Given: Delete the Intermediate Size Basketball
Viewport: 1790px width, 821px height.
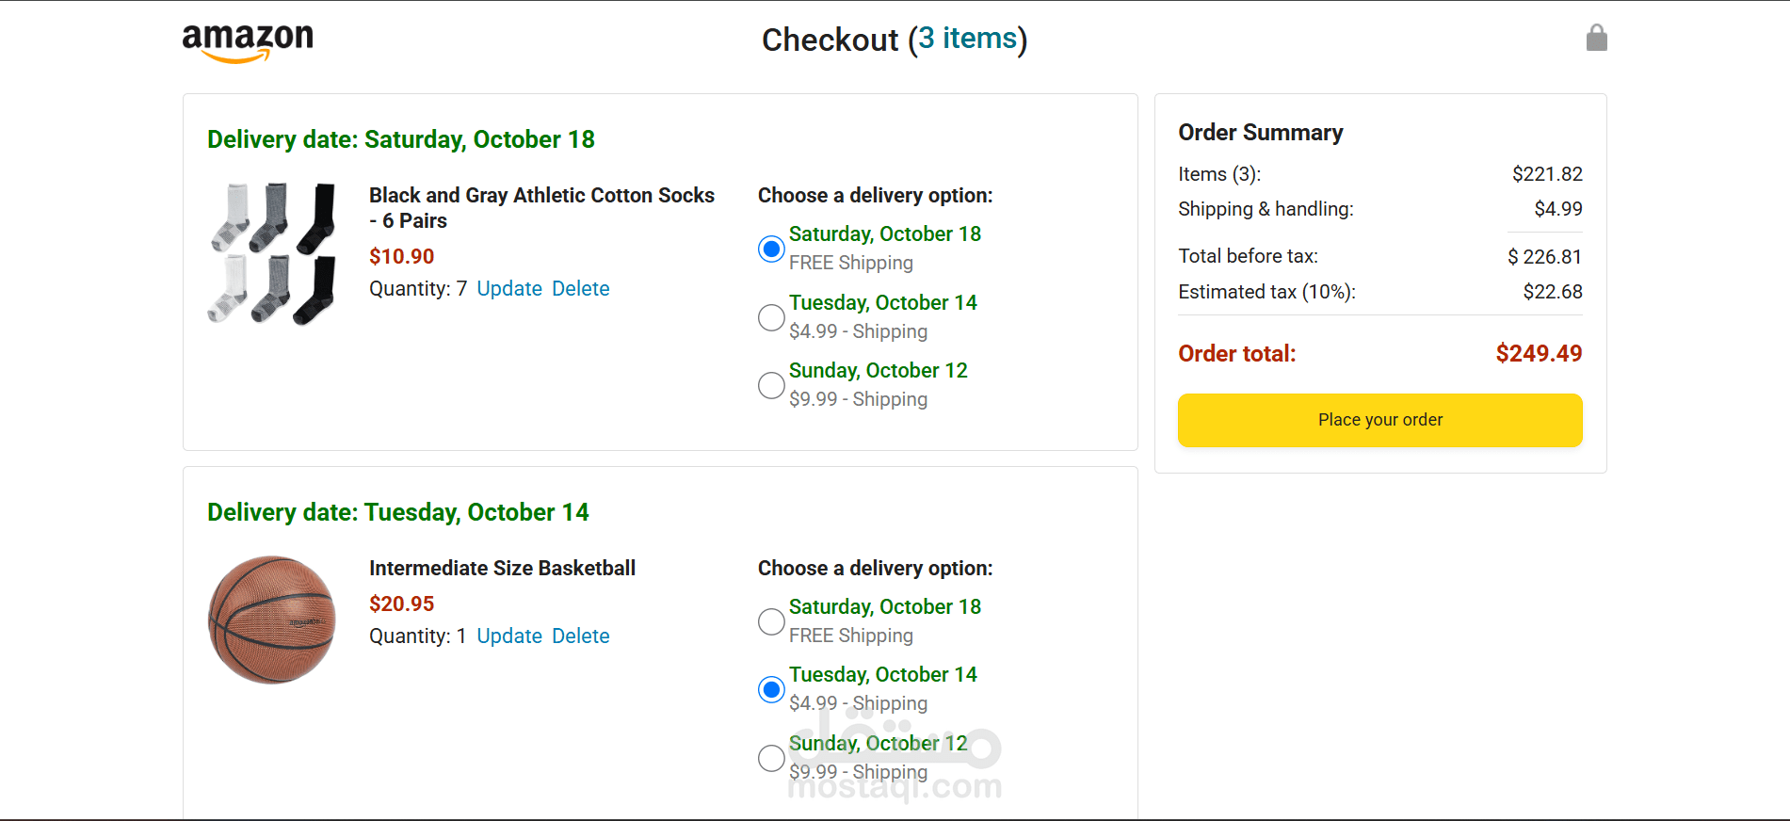Looking at the screenshot, I should 581,636.
